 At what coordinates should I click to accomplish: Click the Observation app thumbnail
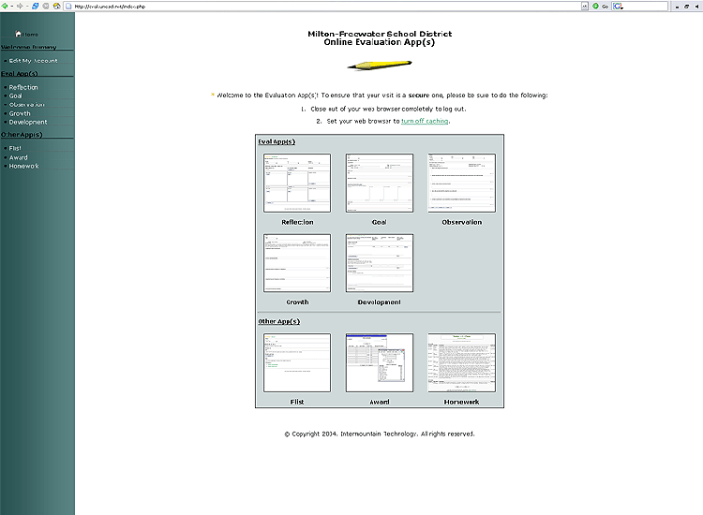tap(462, 183)
